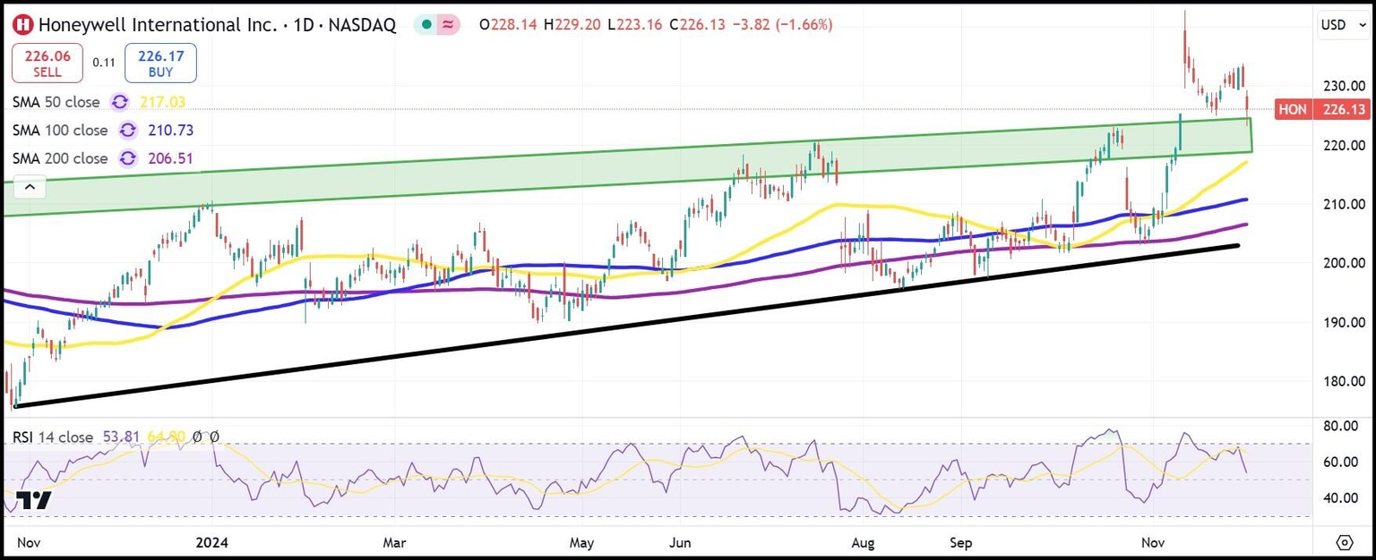Click the 226.13 current price axis label
1376x560 pixels.
tap(1343, 110)
